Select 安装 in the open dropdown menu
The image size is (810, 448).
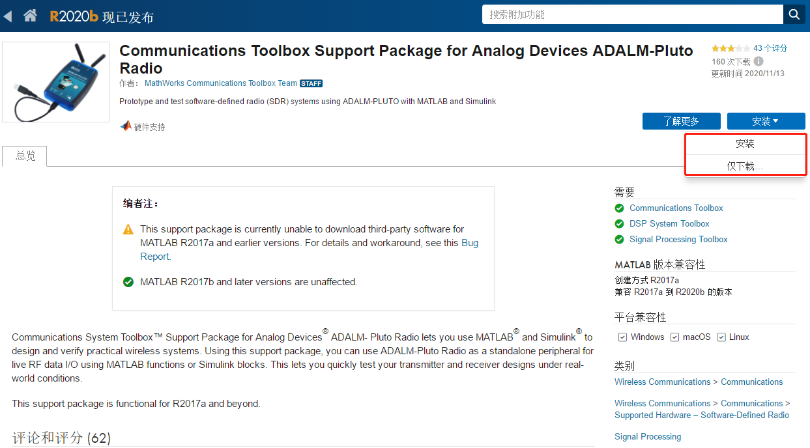tap(745, 143)
